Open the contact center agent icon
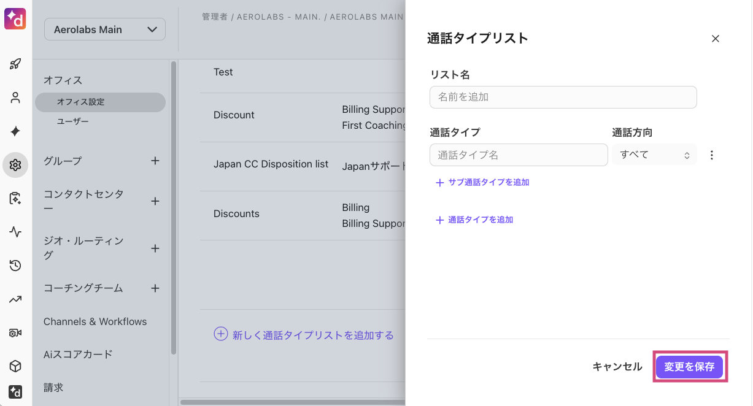Viewport: 753px width, 406px height. click(15, 199)
